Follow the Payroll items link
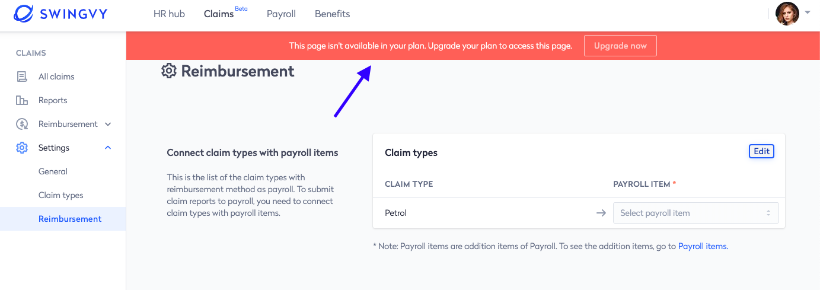 [x=703, y=246]
